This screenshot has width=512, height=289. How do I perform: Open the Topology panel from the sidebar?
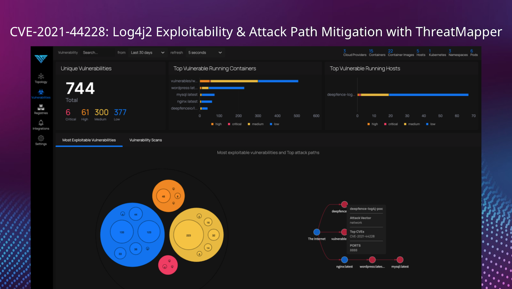click(x=41, y=76)
